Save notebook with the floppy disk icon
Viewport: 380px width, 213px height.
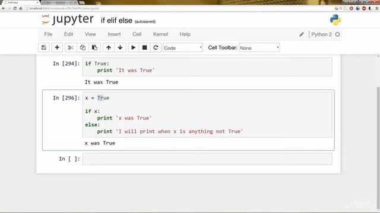pyautogui.click(x=44, y=47)
